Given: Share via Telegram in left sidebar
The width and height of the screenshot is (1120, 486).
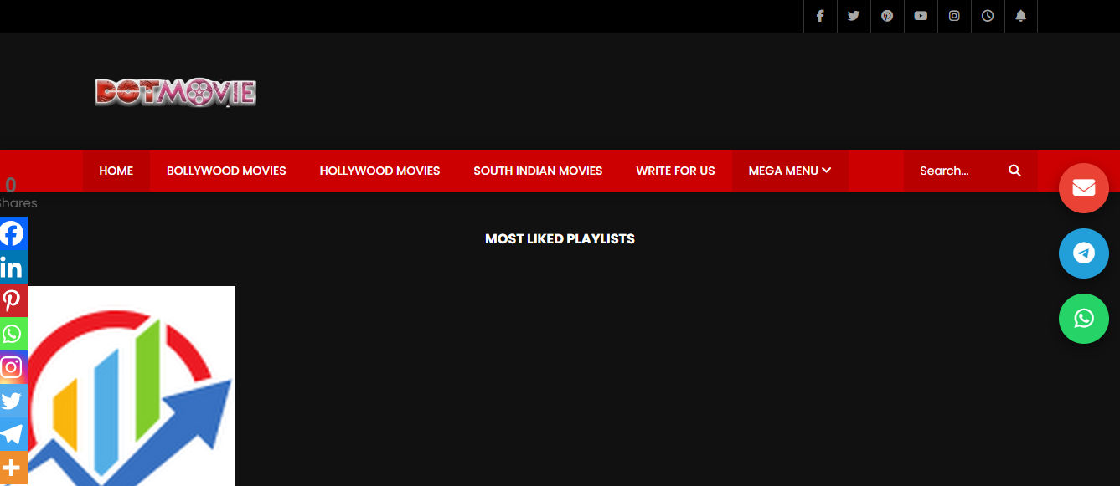Looking at the screenshot, I should (13, 435).
